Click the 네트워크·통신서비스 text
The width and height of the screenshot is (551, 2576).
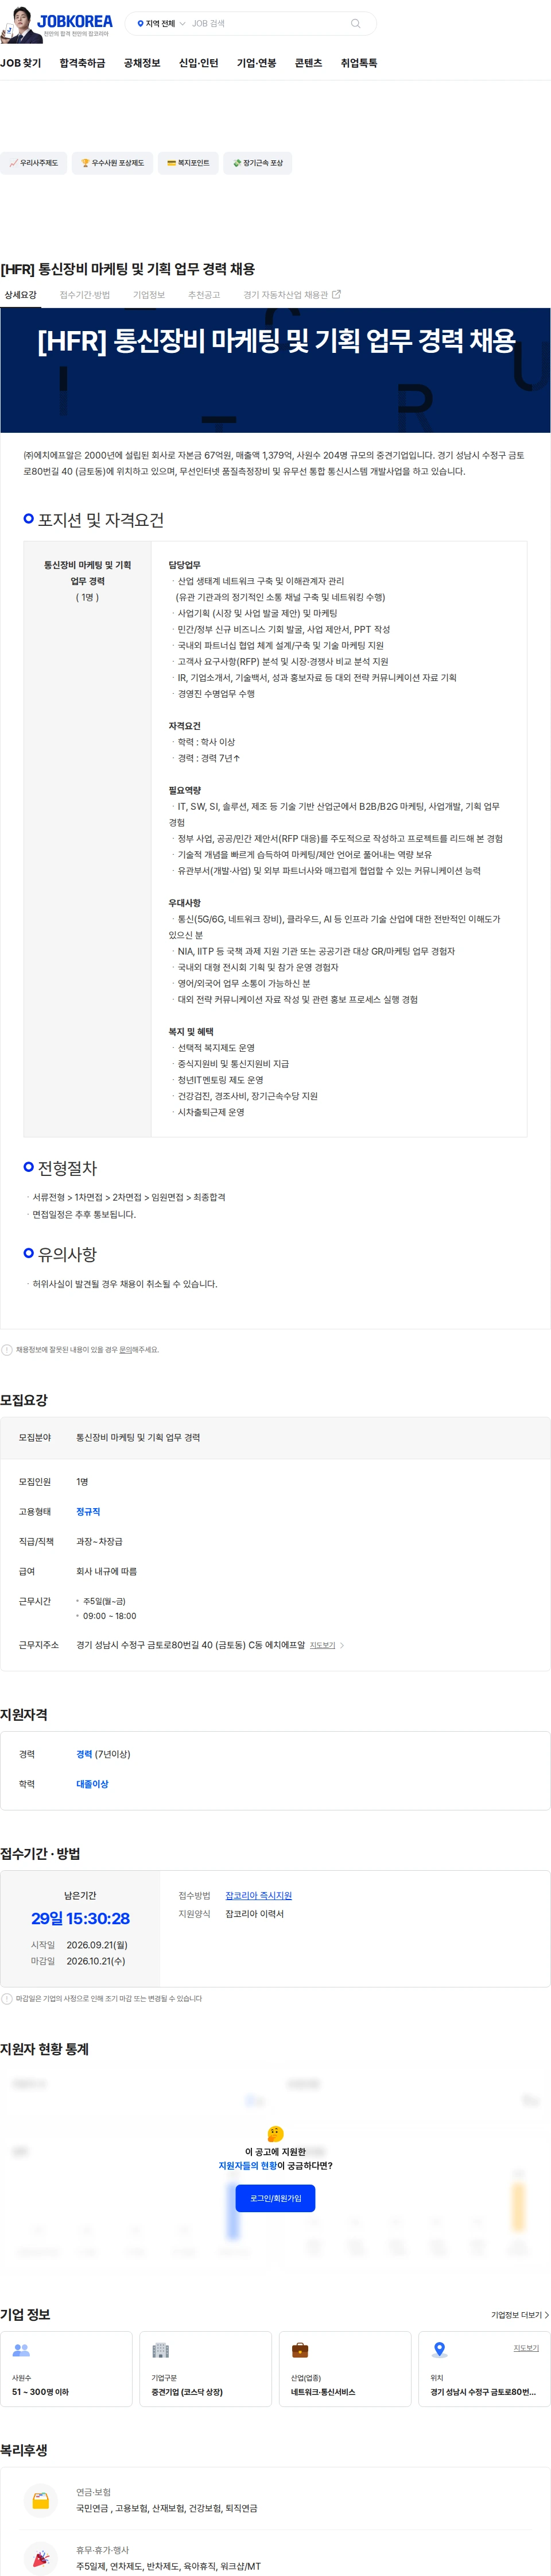[323, 2392]
